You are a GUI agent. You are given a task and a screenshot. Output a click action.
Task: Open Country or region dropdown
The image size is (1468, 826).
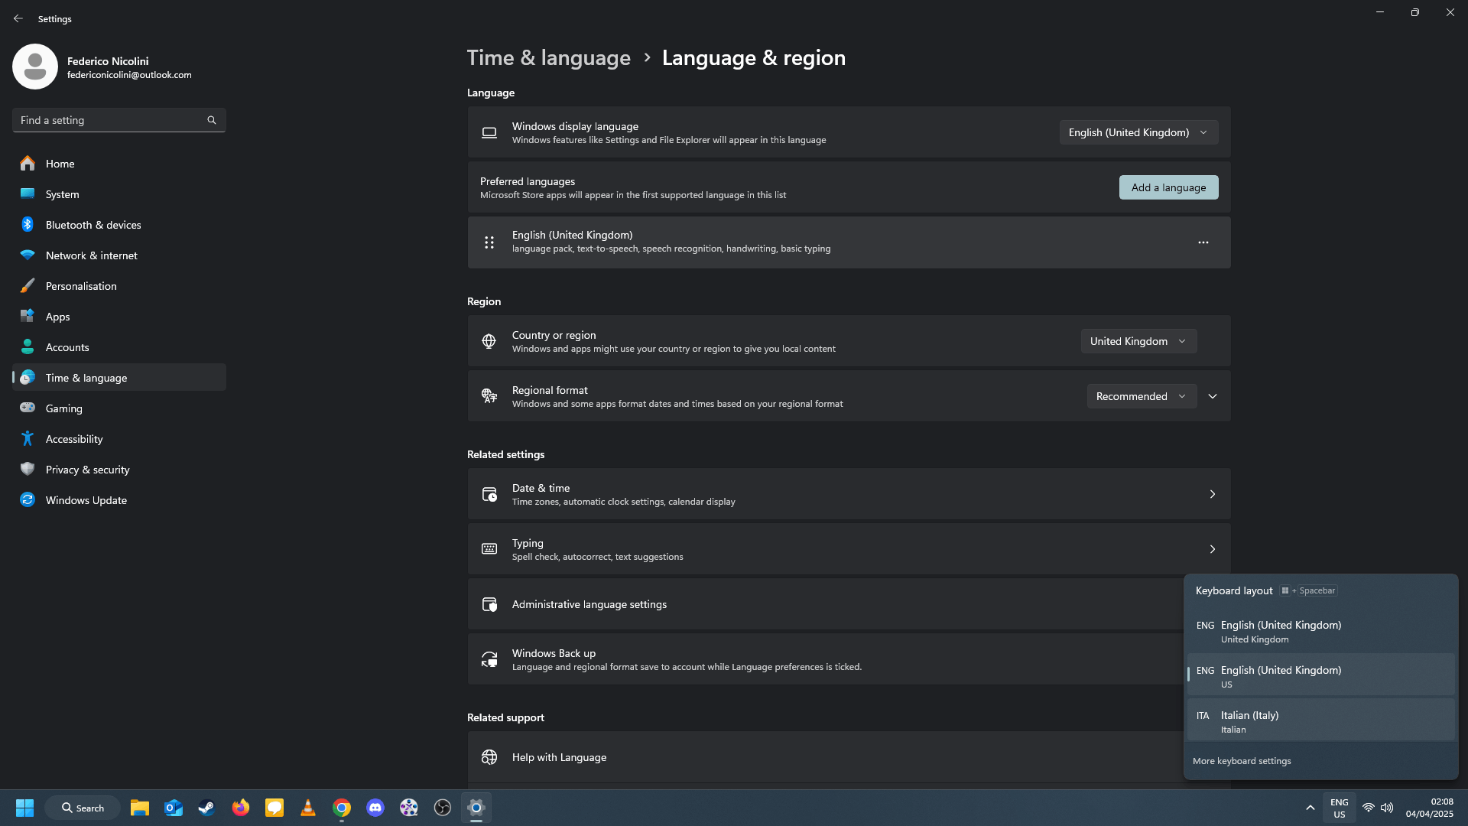(1138, 341)
